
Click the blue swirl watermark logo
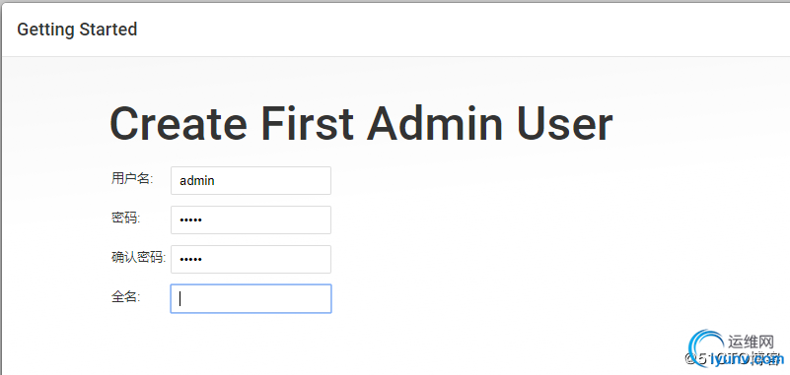click(x=705, y=346)
